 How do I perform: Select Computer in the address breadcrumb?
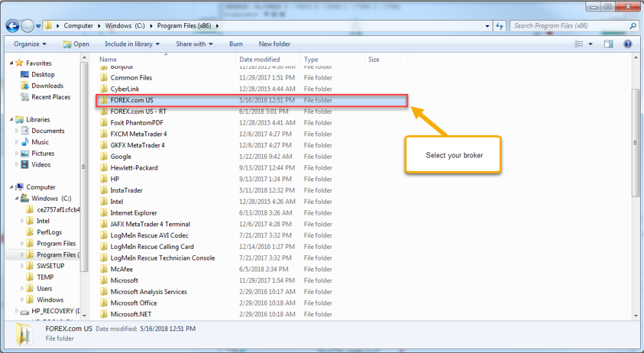[78, 26]
